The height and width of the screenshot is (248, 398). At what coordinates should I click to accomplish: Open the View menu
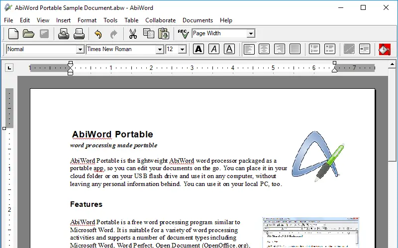tap(43, 20)
